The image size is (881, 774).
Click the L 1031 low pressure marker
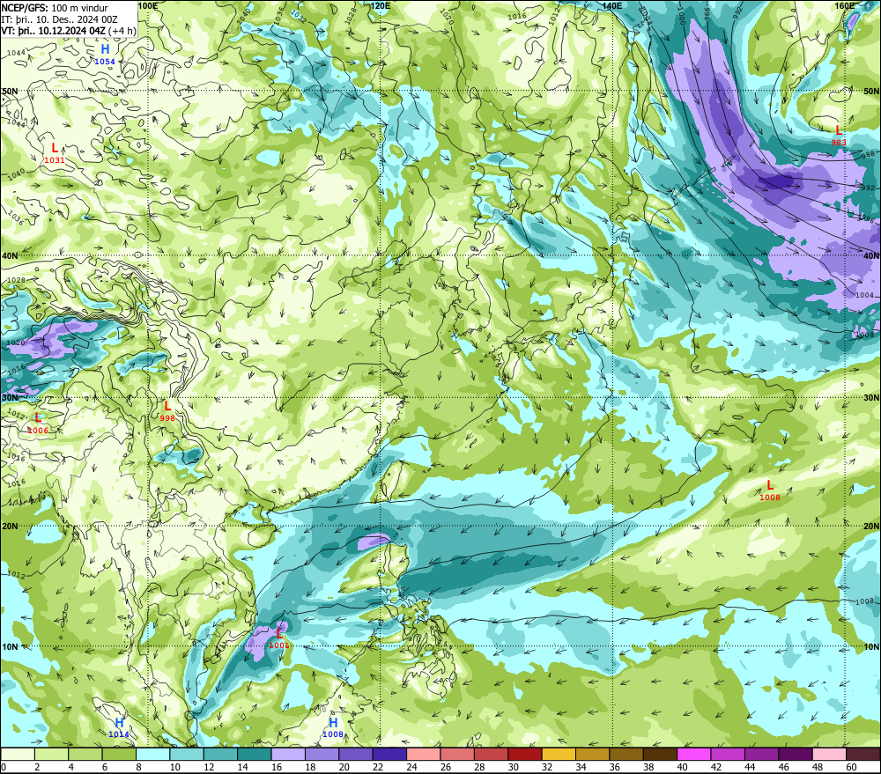(55, 153)
